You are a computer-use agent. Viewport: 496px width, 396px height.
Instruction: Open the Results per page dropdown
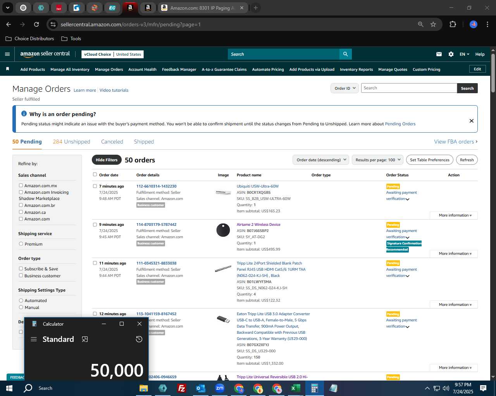(377, 160)
